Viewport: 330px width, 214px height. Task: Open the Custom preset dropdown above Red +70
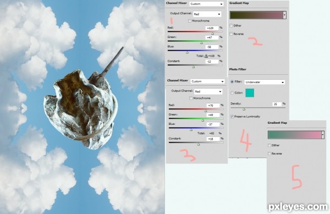click(x=207, y=81)
